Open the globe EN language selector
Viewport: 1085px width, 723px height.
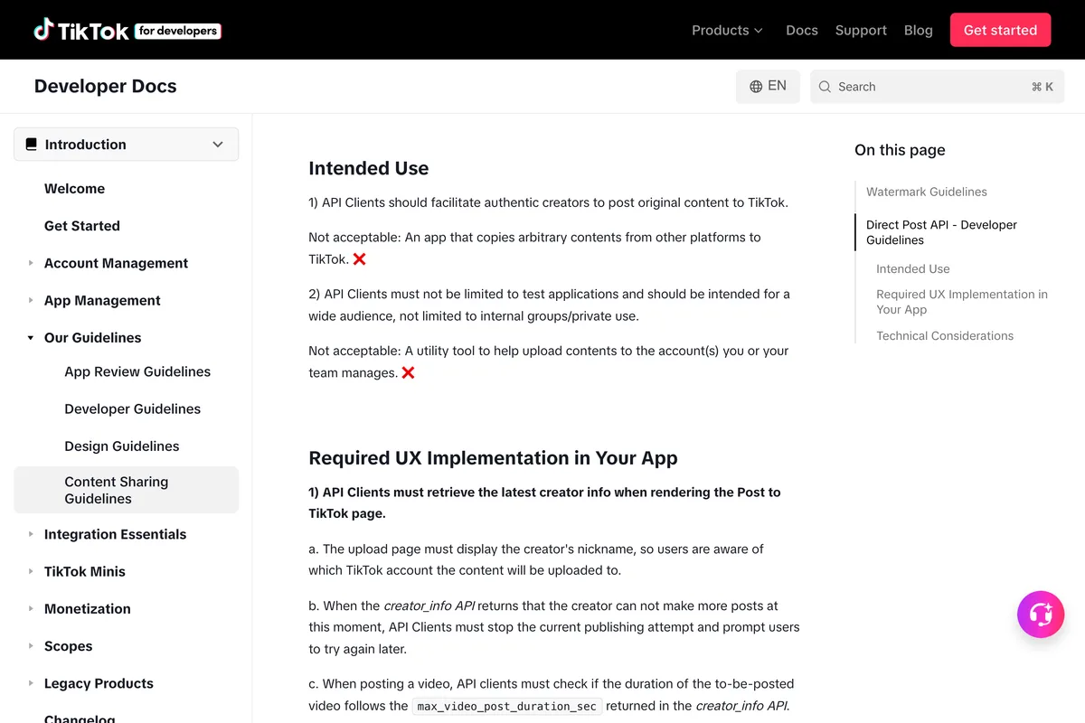pyautogui.click(x=768, y=87)
